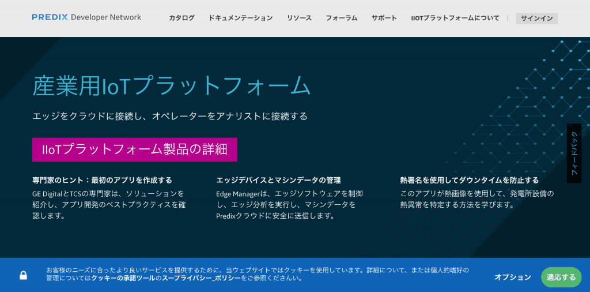
Task: Click paragraph starting GE DigitalとTCSの専門家は
Action: 109,205
